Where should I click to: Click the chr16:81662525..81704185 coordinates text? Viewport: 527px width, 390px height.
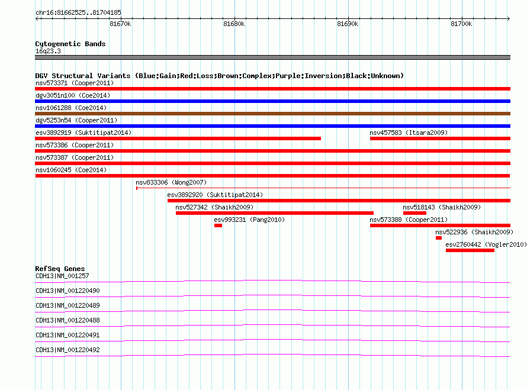click(78, 12)
